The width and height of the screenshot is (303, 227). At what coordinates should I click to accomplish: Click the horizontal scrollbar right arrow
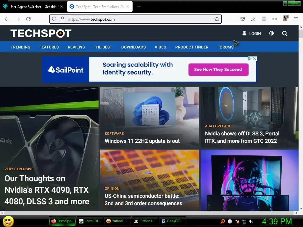click(296, 213)
